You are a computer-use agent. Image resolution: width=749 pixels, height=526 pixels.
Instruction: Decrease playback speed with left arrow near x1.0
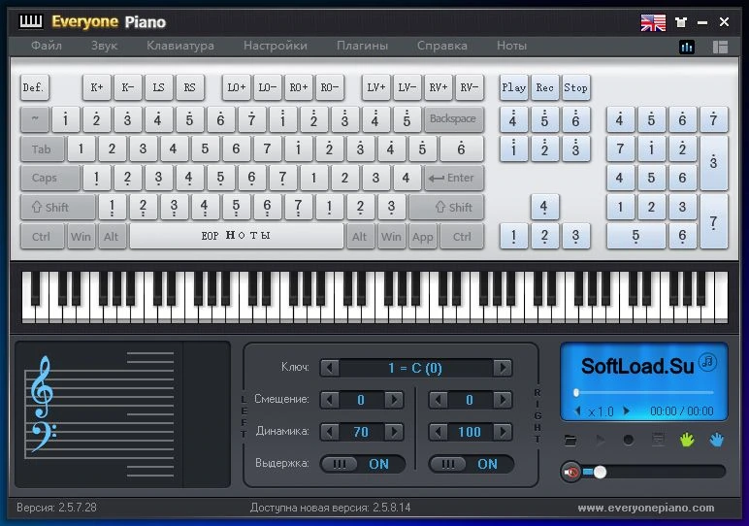[578, 411]
